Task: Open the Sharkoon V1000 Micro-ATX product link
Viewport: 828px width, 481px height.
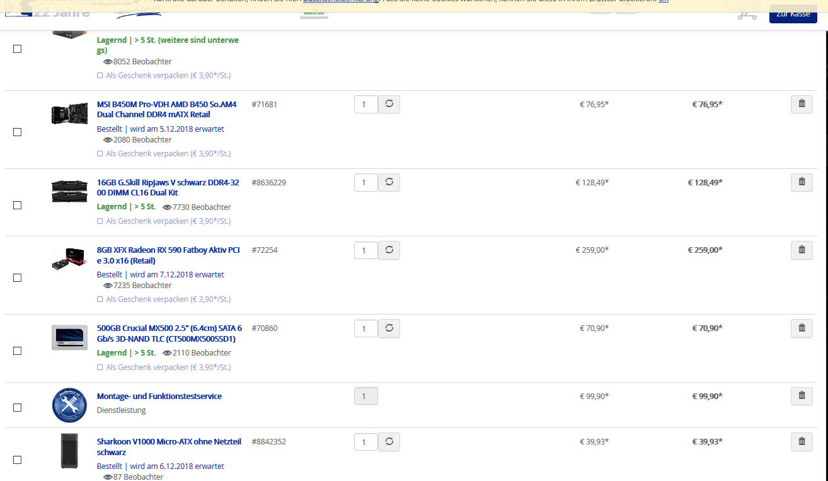Action: [x=169, y=448]
